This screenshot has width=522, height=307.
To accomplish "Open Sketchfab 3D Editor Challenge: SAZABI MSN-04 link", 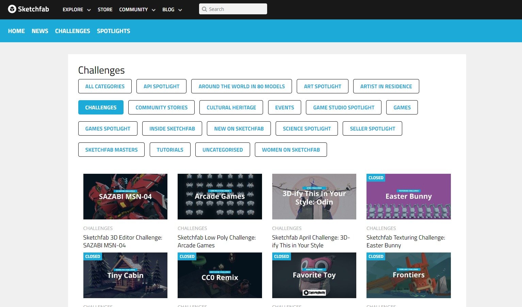I will [x=123, y=241].
